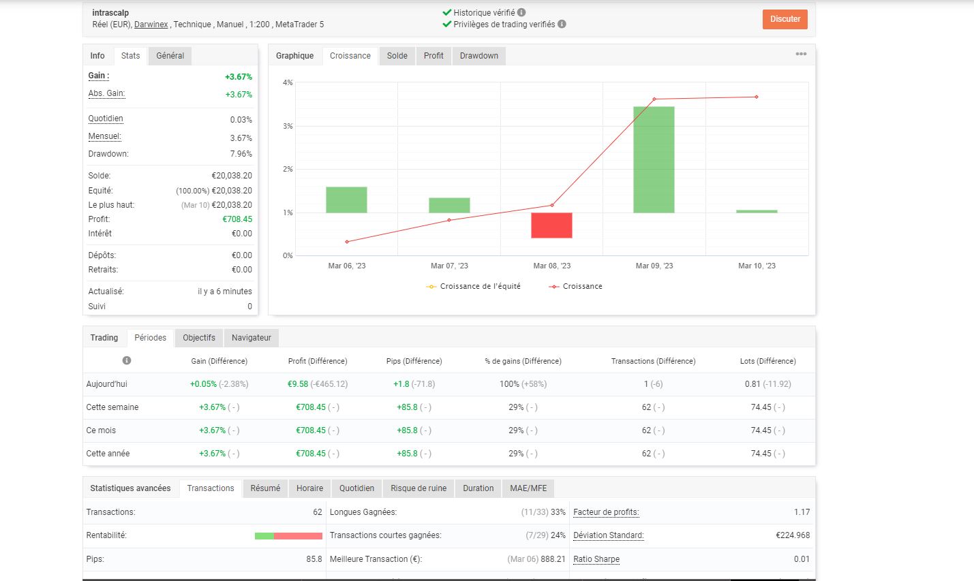Click info icon next to Historique vérifié
The image size is (974, 581).
521,12
